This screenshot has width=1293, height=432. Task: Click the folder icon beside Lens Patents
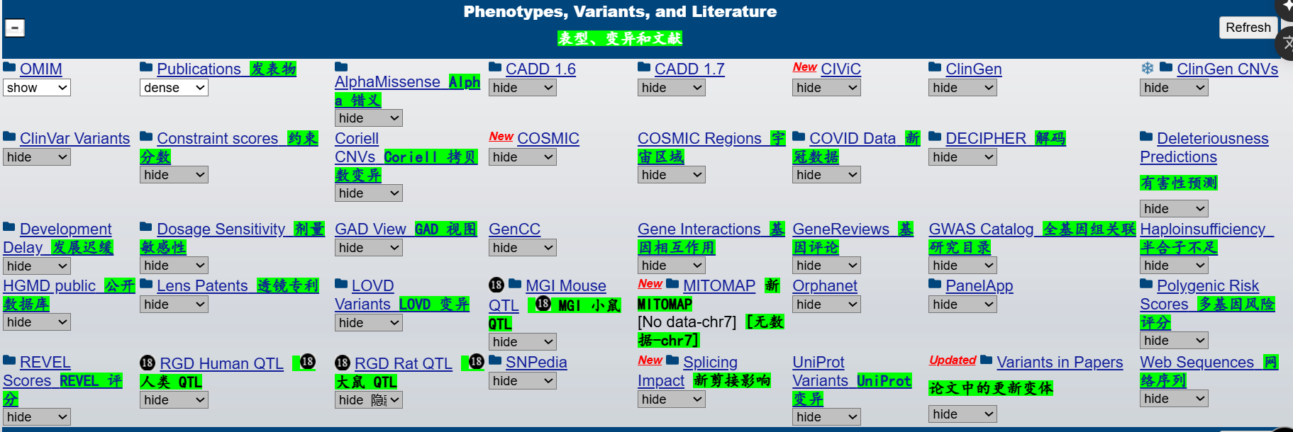point(146,284)
